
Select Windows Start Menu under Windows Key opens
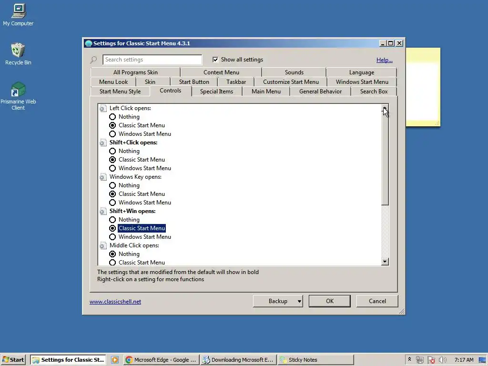(x=112, y=203)
